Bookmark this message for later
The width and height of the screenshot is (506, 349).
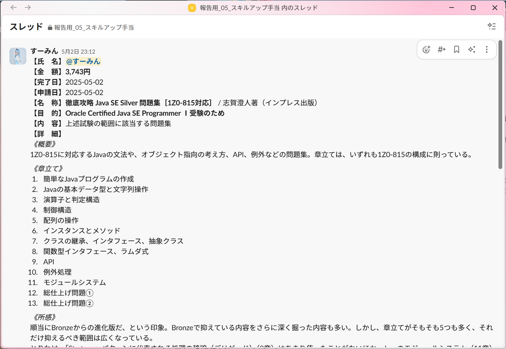[456, 50]
